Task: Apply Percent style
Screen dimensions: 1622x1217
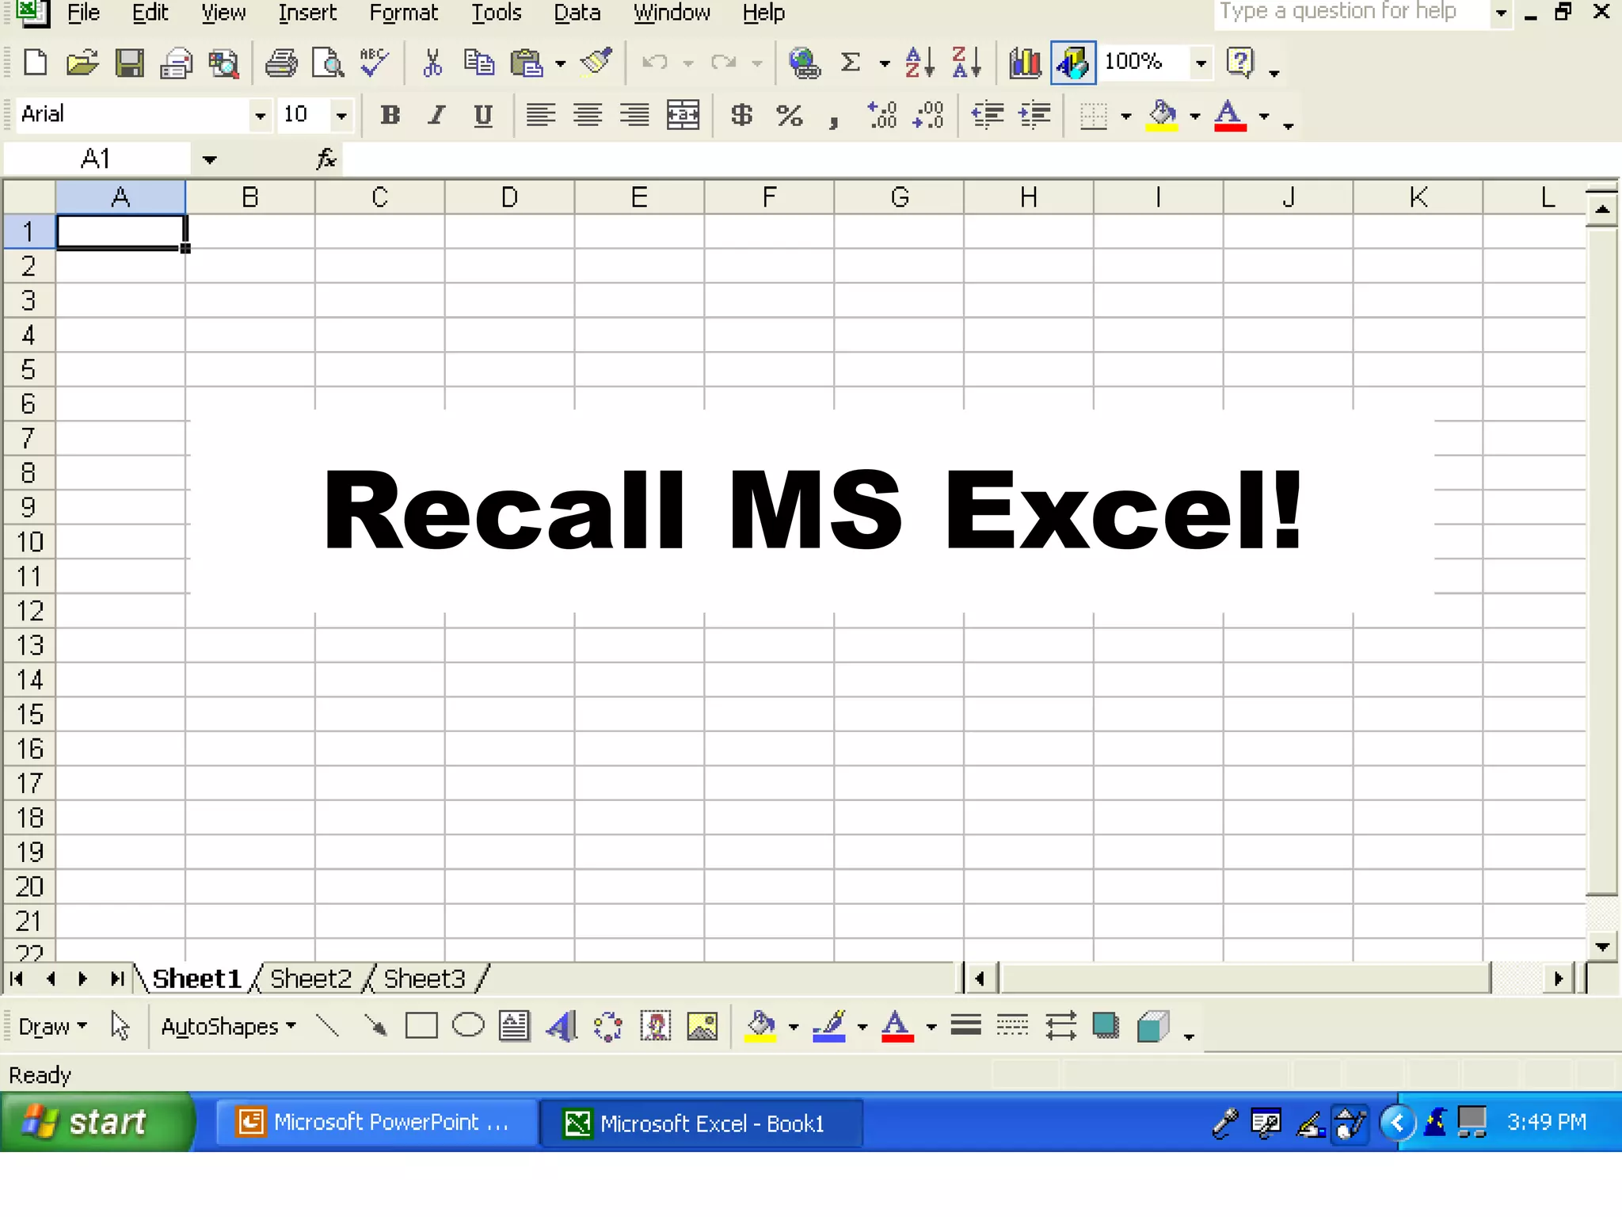Action: 789,116
